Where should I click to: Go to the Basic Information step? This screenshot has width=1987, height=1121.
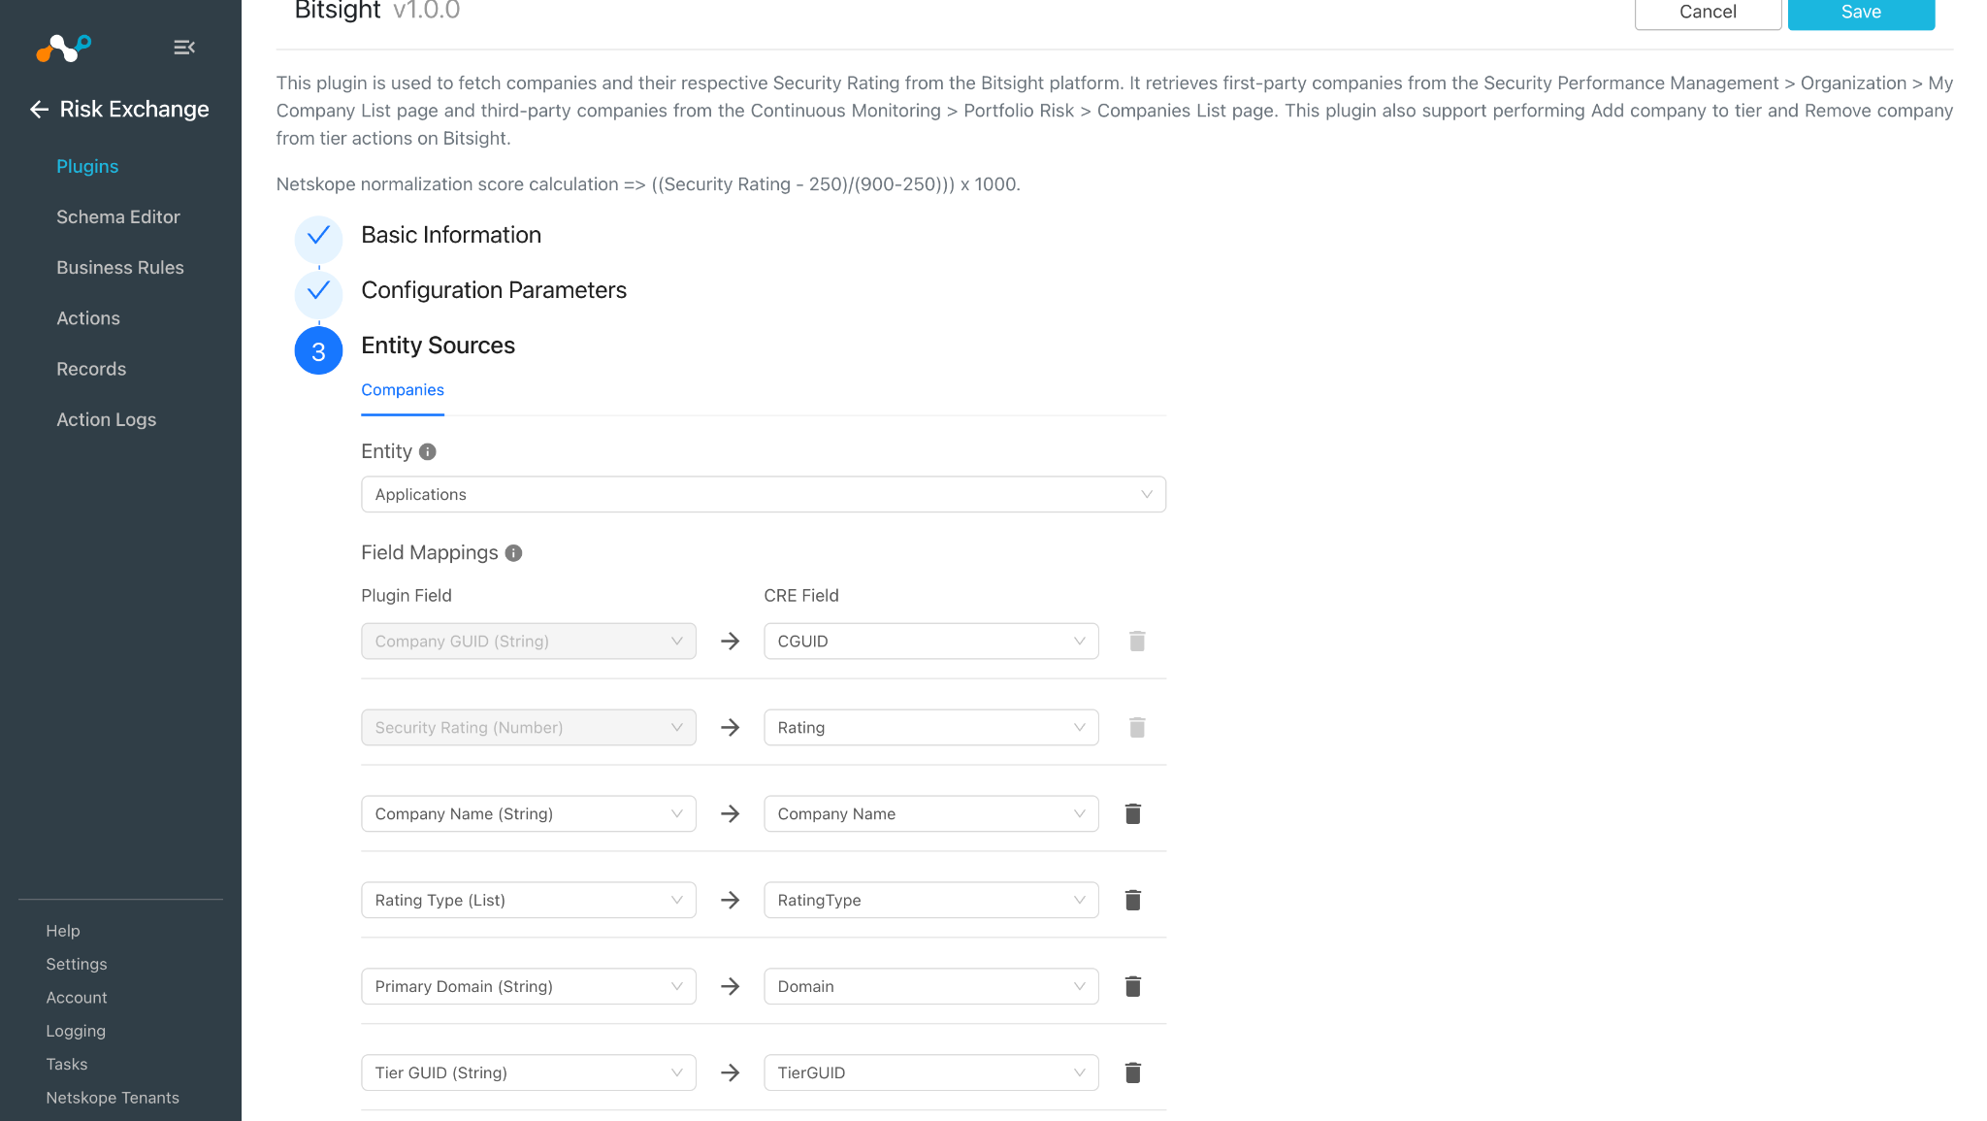tap(451, 236)
